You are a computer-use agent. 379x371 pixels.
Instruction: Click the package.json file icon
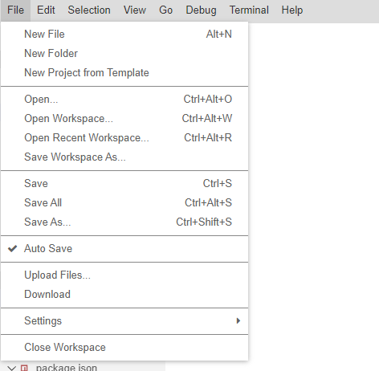(x=24, y=368)
